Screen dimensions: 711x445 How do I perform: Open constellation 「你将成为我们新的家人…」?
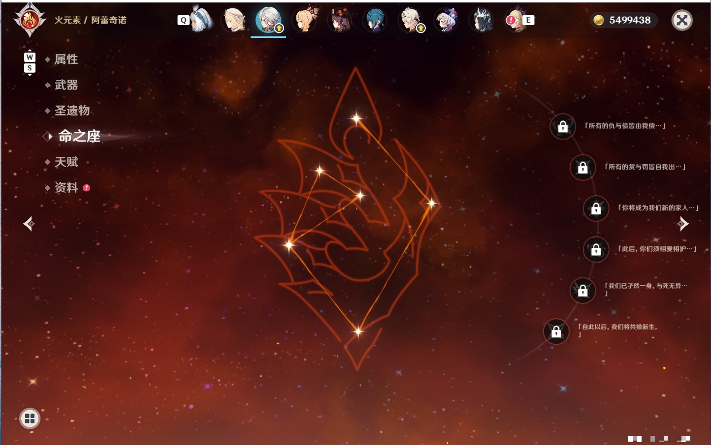[658, 208]
